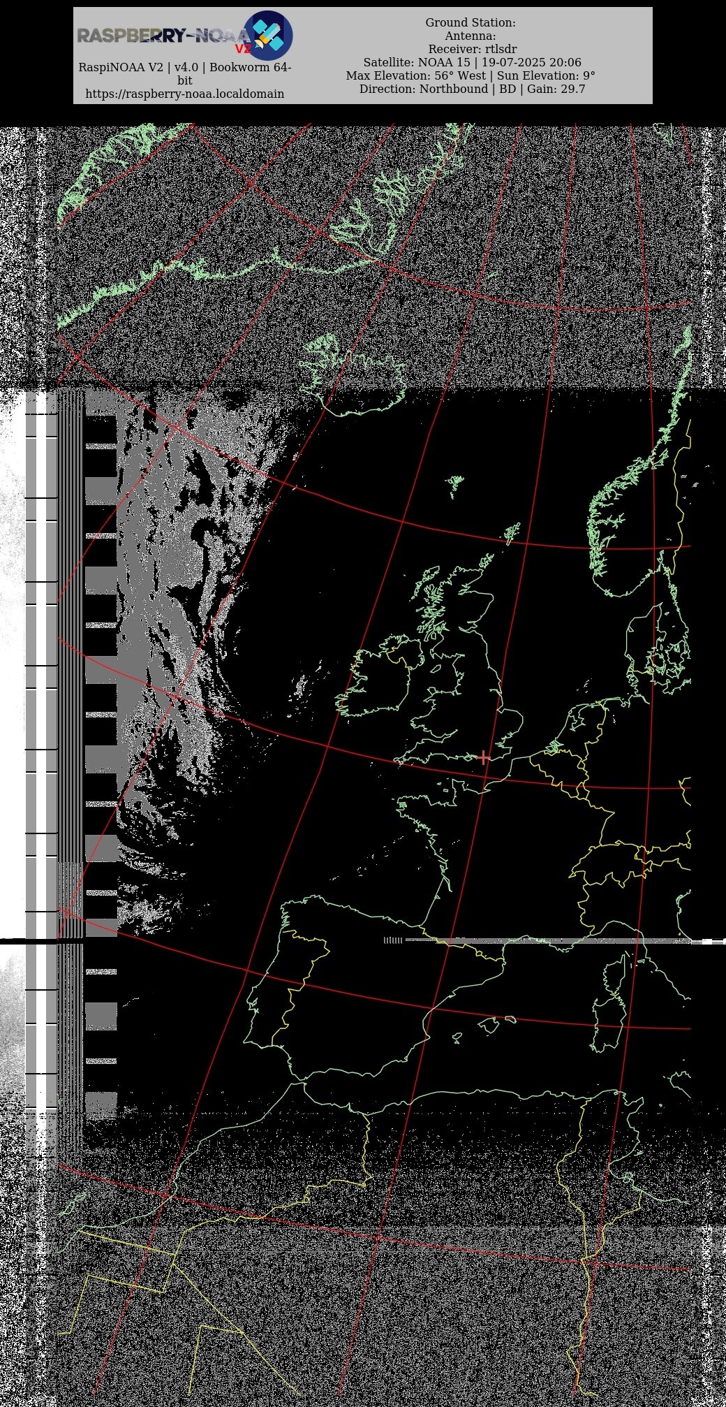Screen dimensions: 726x1407
Task: Click the https://raspberry-noaa.localdomain URL text
Action: pos(184,94)
